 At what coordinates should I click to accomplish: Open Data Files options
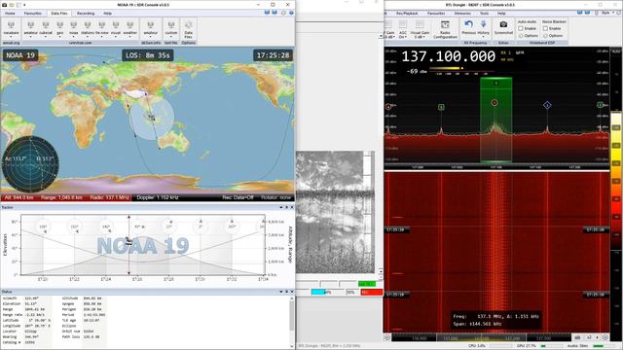click(188, 29)
